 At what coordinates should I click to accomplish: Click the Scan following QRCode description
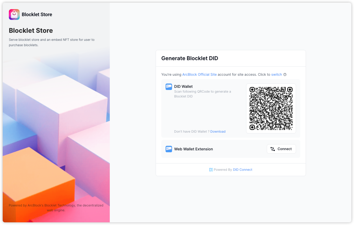[x=202, y=94]
